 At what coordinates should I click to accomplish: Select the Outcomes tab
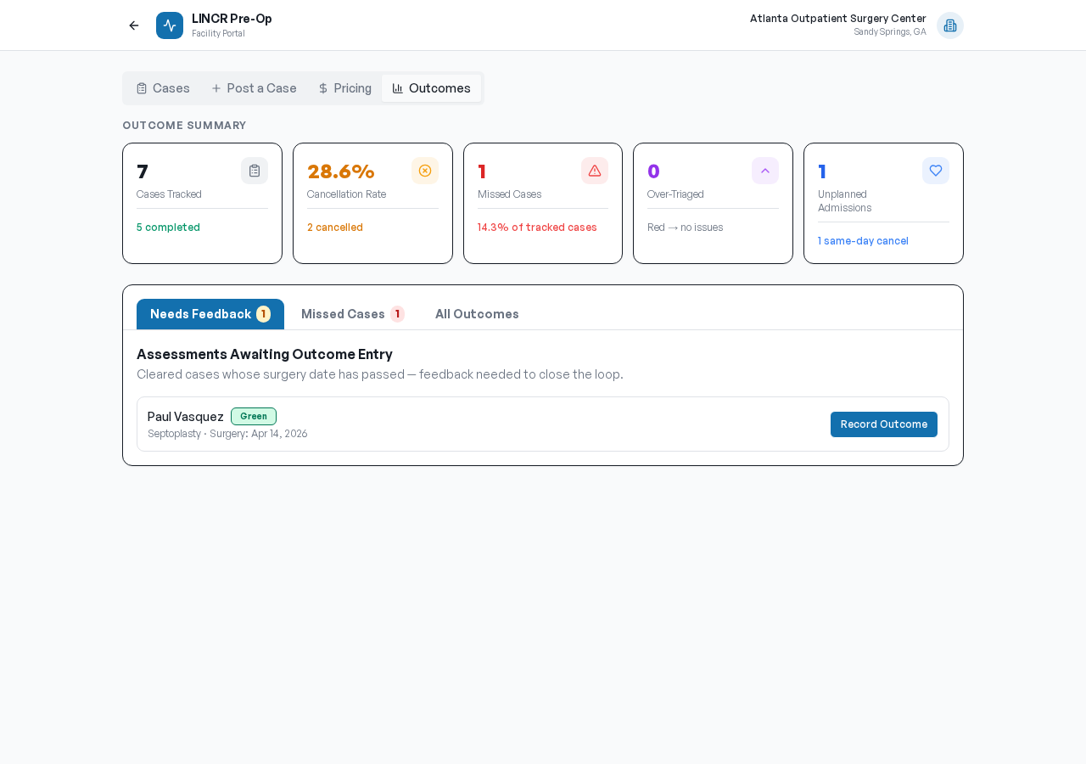click(431, 88)
